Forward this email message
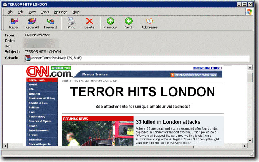 pyautogui.click(x=50, y=23)
